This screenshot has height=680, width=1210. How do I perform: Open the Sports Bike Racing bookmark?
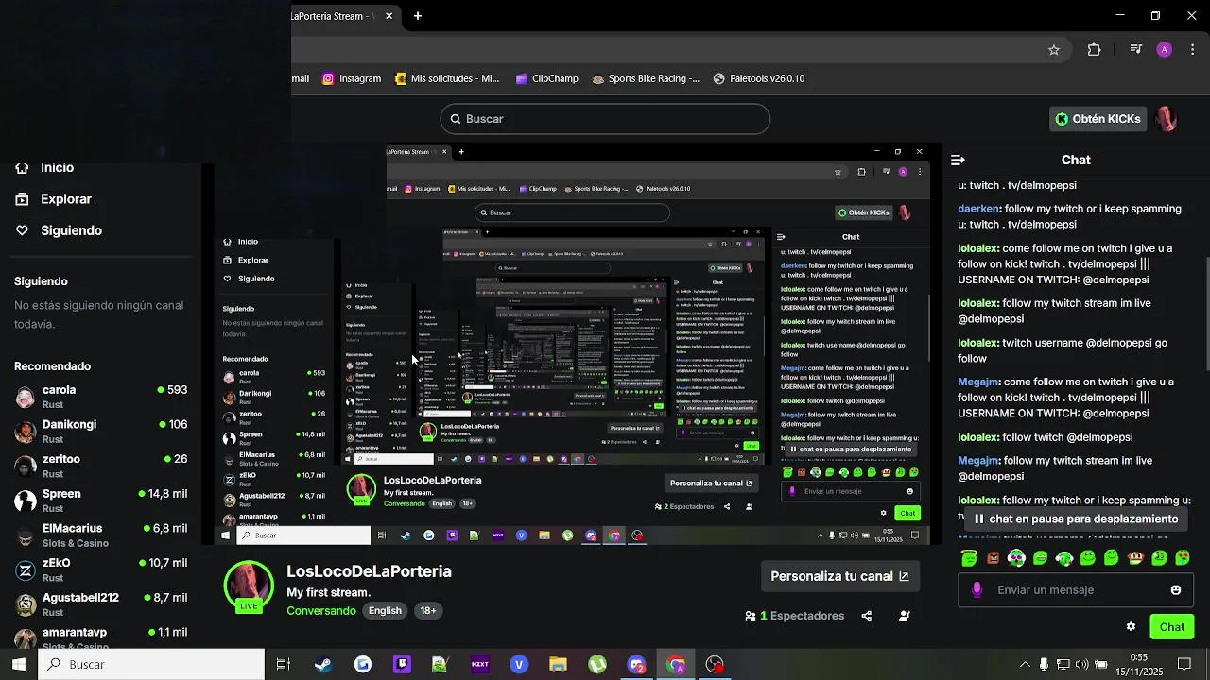646,79
